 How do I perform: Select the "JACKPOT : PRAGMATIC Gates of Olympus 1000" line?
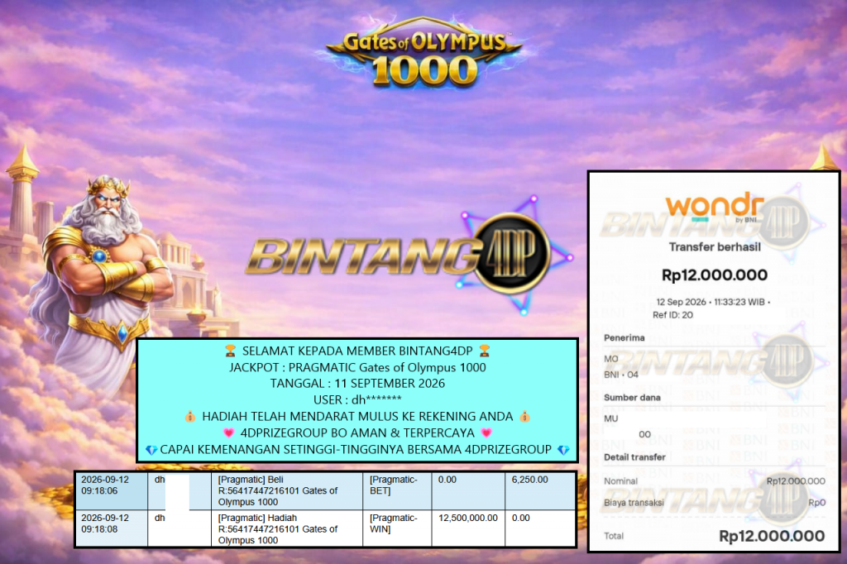click(357, 367)
